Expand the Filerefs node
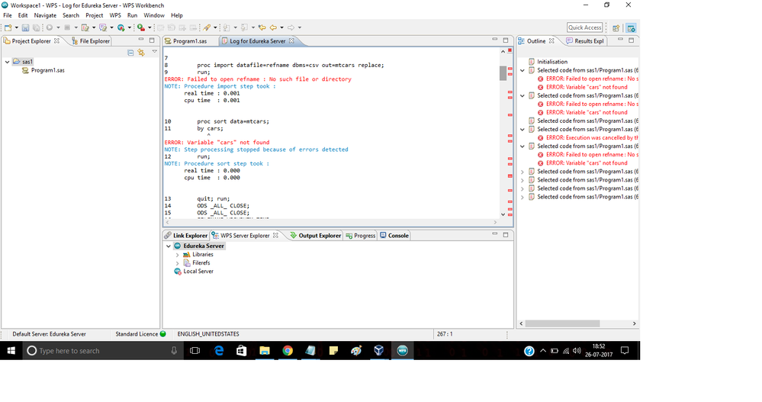Screen dimensions: 762x402 [x=178, y=263]
